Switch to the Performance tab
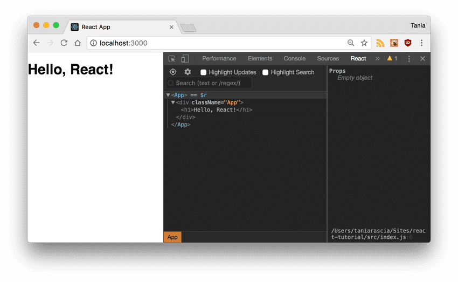Viewport: 458px width, 282px height. tap(219, 58)
